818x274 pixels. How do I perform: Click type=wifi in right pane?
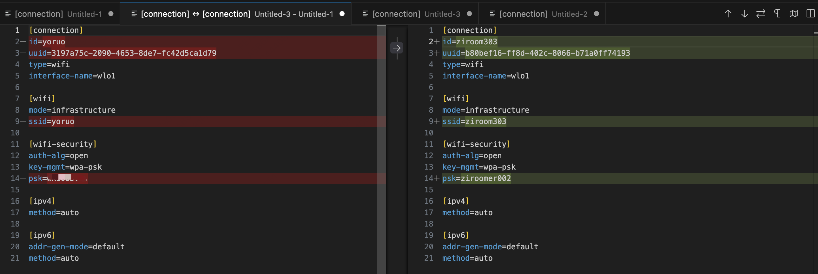463,64
